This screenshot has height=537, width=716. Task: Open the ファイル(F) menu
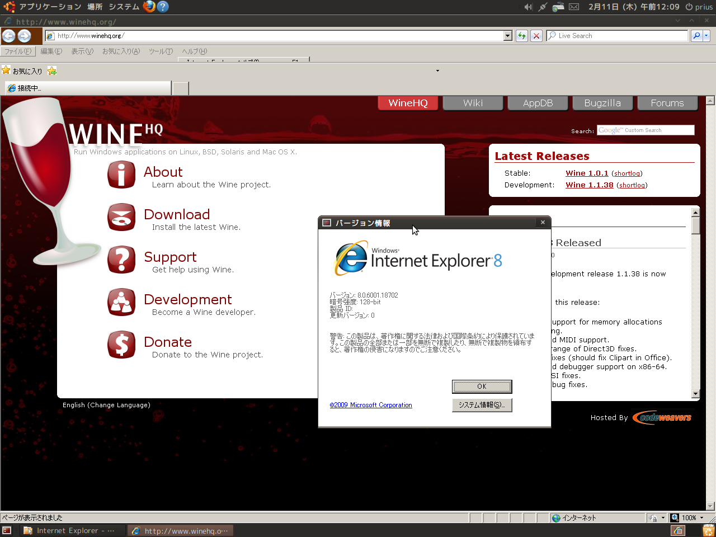tap(18, 51)
